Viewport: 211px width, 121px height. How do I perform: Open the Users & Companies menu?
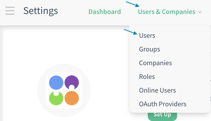coord(166,12)
